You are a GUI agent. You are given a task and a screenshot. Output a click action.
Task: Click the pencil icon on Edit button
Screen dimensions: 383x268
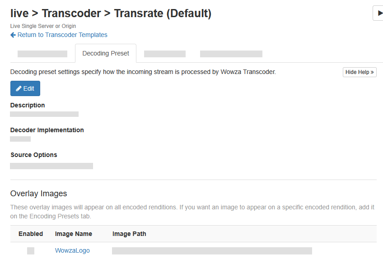tap(19, 88)
